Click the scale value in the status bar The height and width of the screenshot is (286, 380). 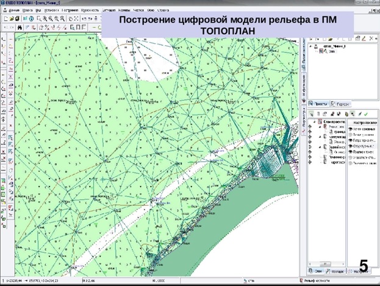point(159,281)
